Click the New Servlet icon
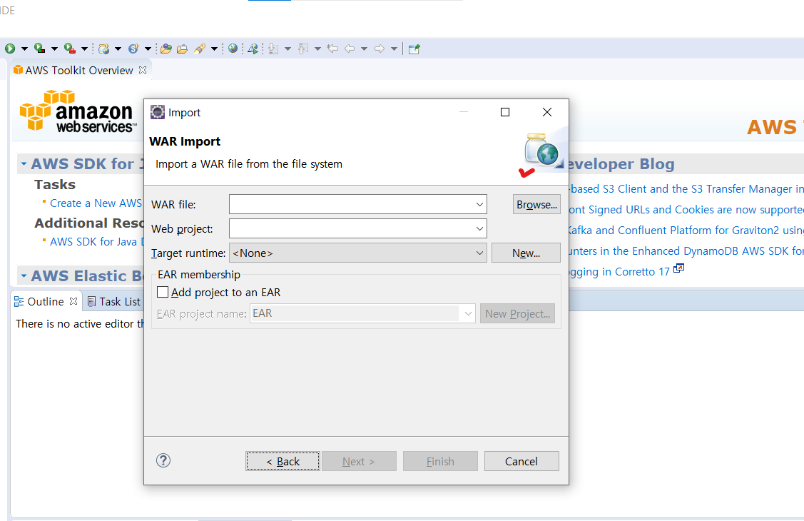The height and width of the screenshot is (521, 804). (133, 49)
